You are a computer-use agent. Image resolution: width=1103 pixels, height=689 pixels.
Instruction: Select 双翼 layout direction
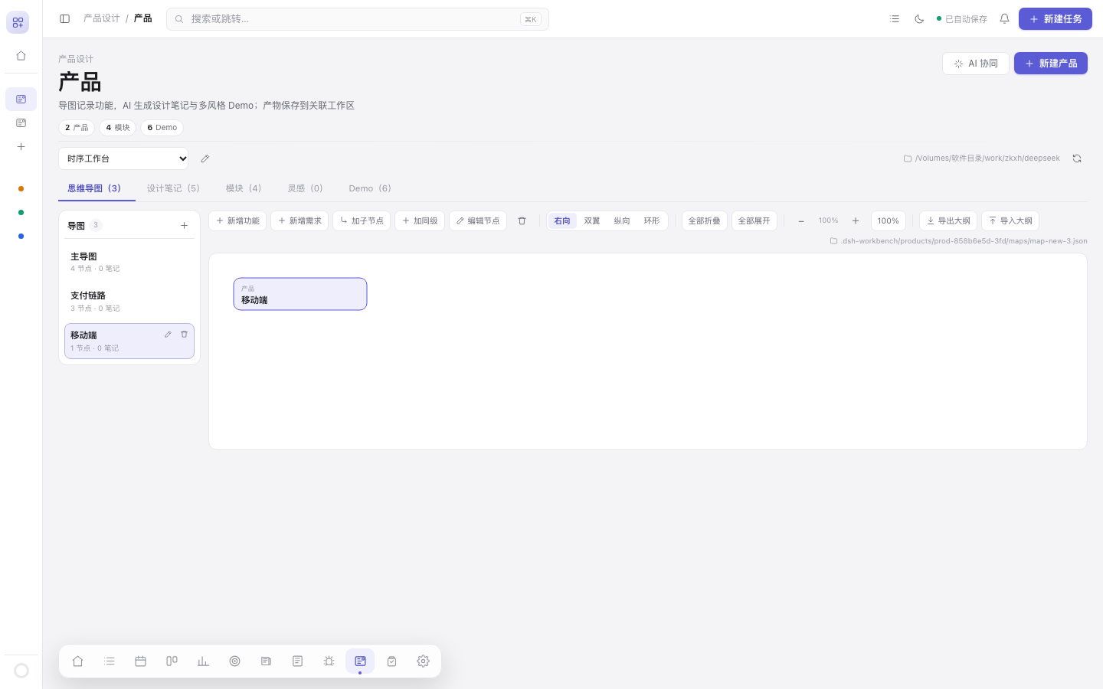click(x=592, y=220)
